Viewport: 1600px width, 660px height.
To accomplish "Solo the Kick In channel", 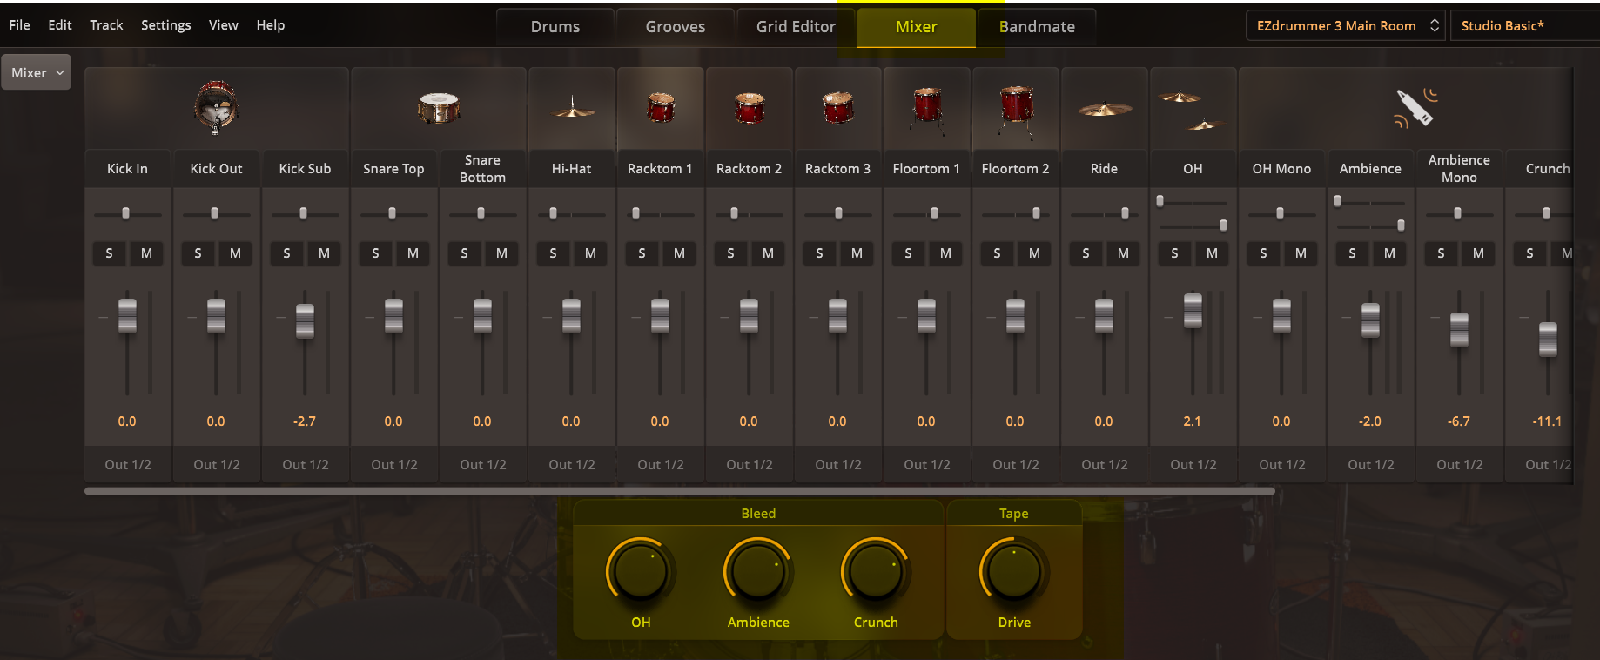I will coord(109,253).
